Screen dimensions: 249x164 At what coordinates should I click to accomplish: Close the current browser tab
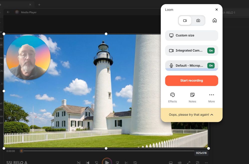(30, 4)
